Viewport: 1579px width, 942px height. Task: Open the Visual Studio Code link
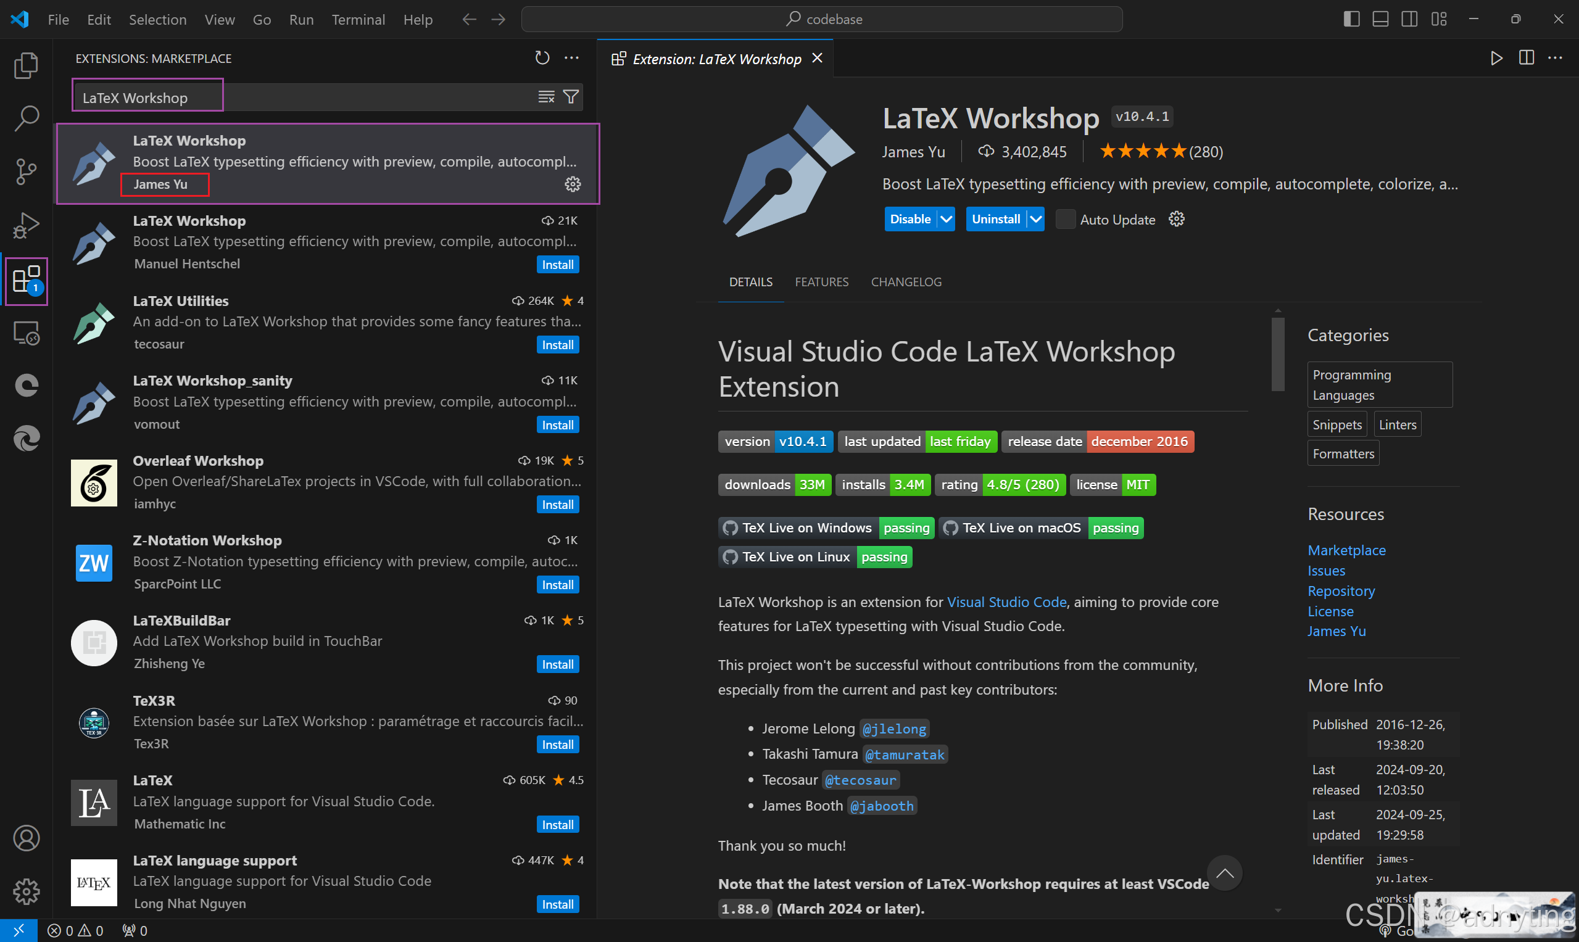(x=1006, y=601)
